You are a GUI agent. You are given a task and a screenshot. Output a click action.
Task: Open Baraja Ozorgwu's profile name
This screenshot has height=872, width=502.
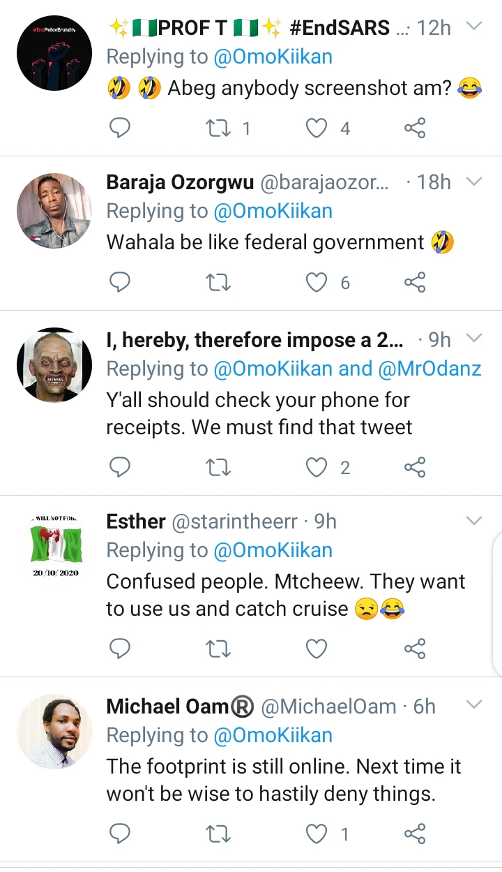click(179, 182)
